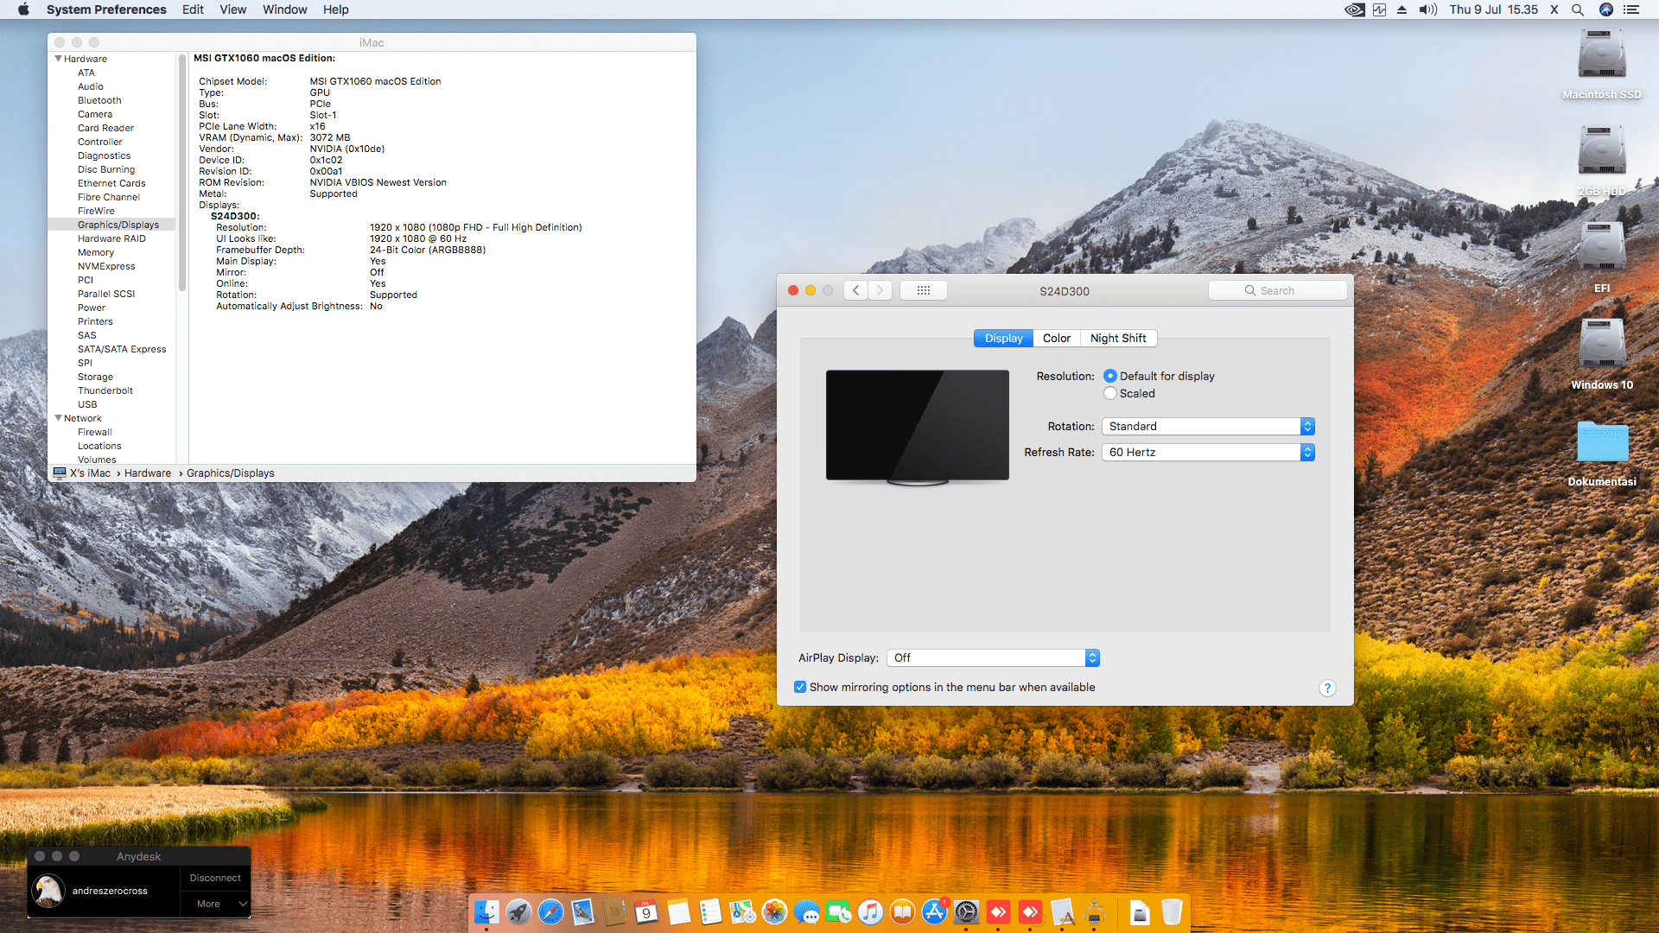Click the System Preferences Search field

(1277, 290)
